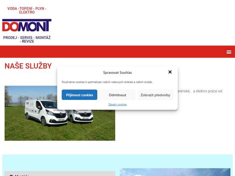The width and height of the screenshot is (235, 176).
Task: Click the sky photo at the bottom right
Action: tap(175, 172)
